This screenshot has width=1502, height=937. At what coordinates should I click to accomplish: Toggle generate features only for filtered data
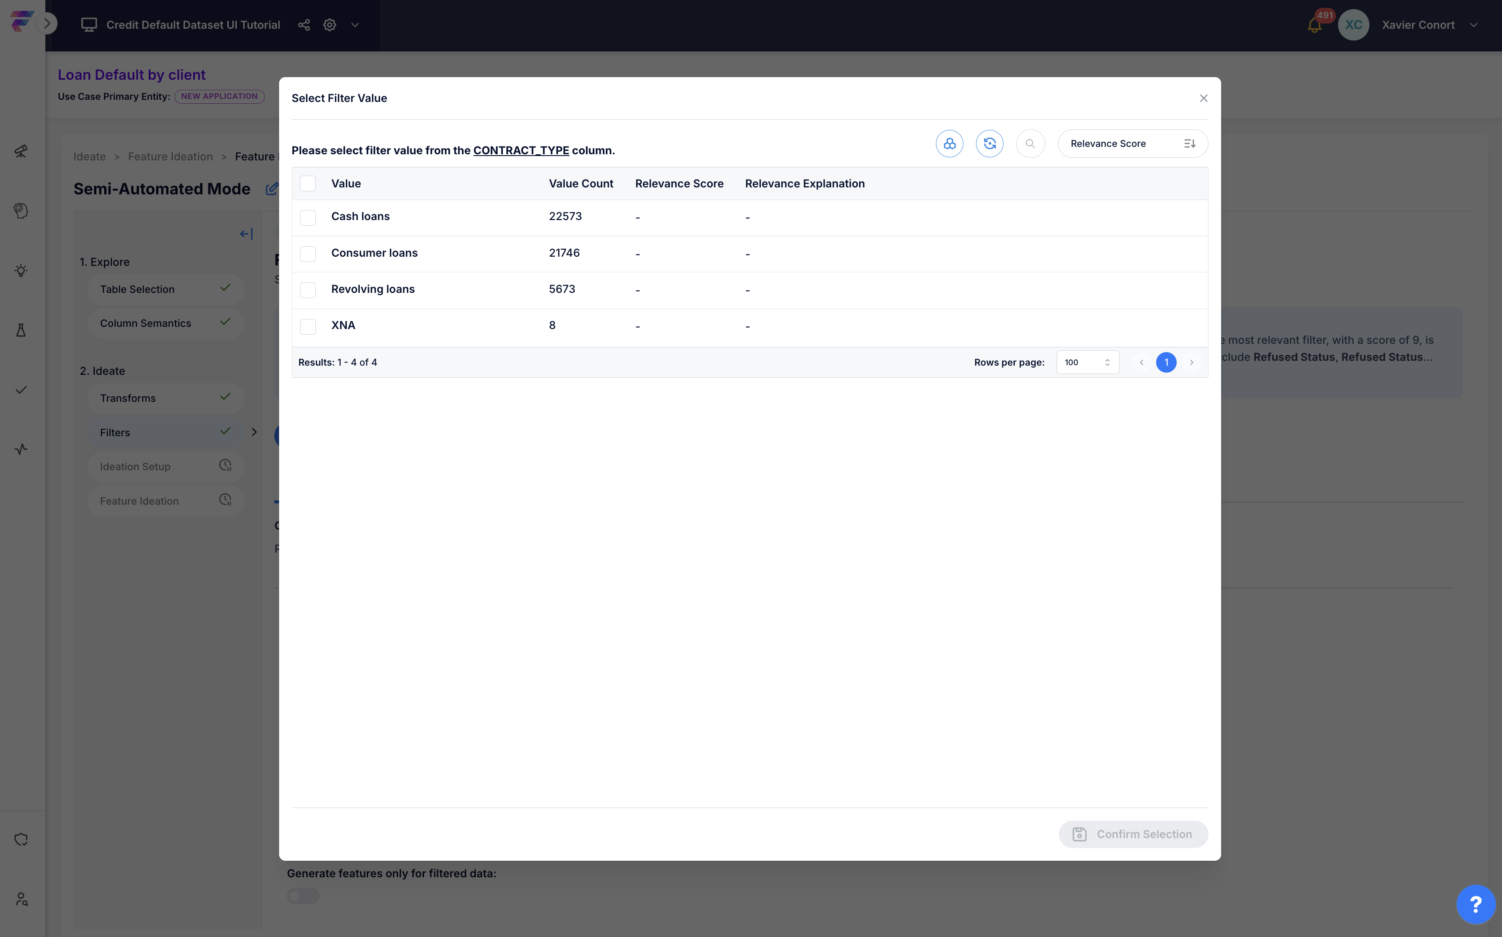(x=303, y=896)
